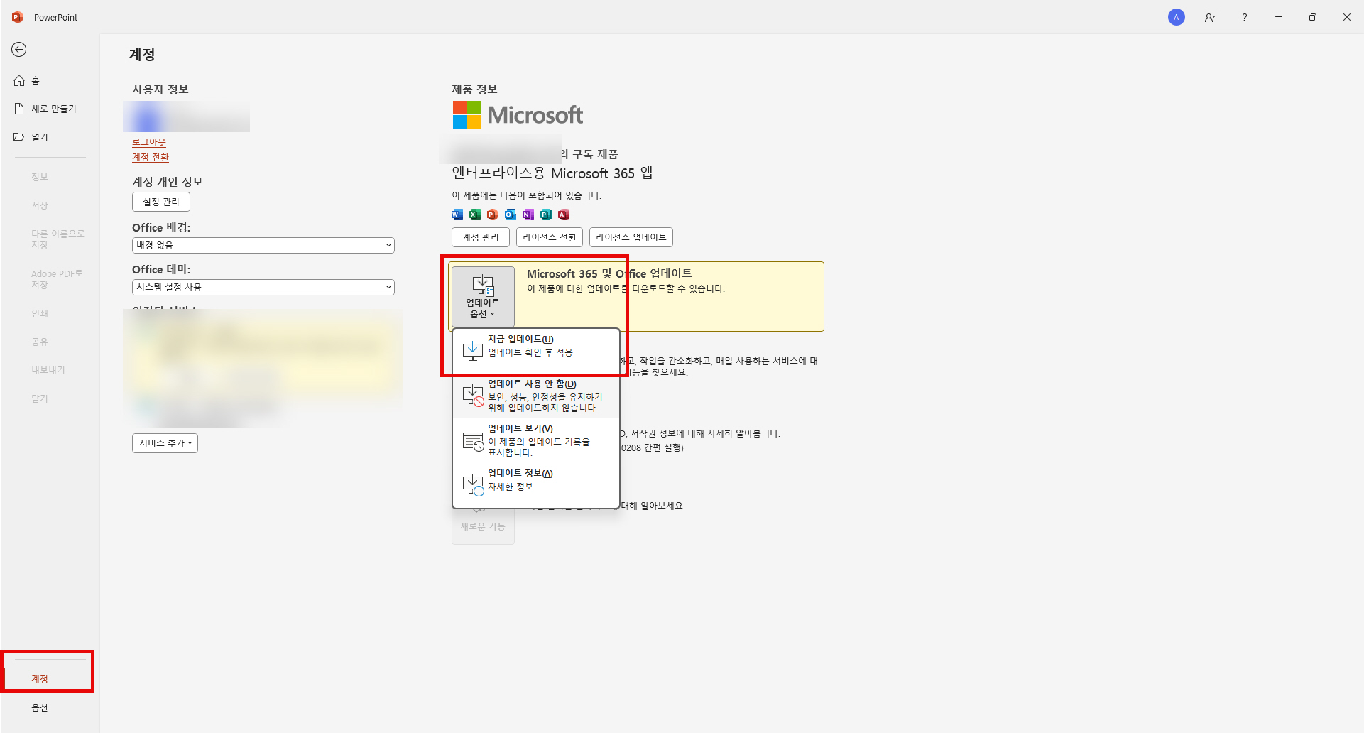Image resolution: width=1364 pixels, height=733 pixels.
Task: Click the 라이선스 전환 button
Action: coord(550,237)
